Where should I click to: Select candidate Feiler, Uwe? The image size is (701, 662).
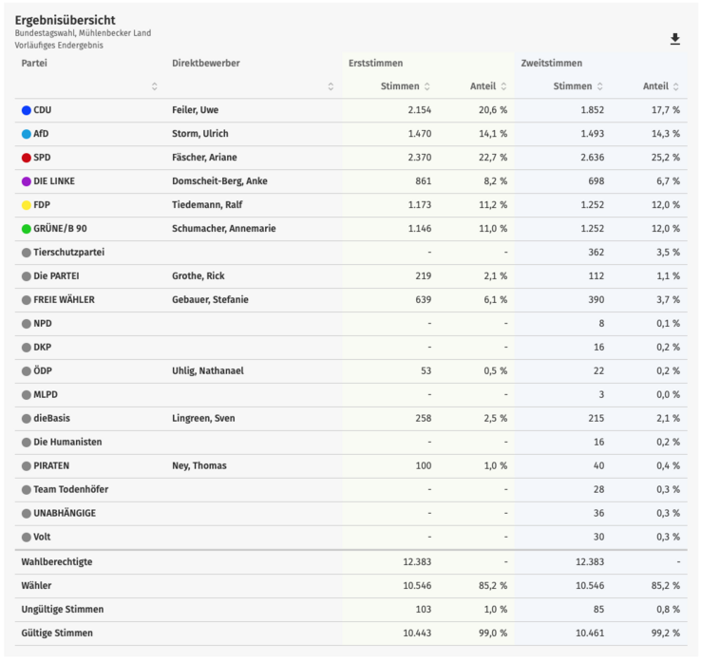[x=196, y=110]
